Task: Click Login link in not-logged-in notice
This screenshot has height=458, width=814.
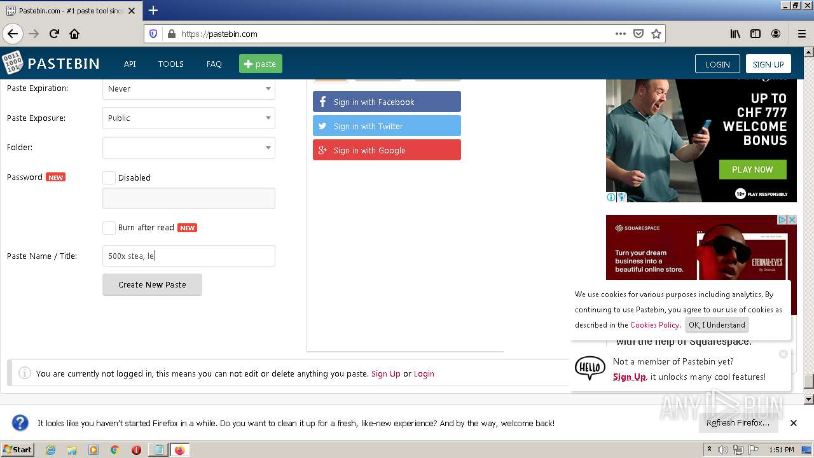Action: [x=424, y=373]
